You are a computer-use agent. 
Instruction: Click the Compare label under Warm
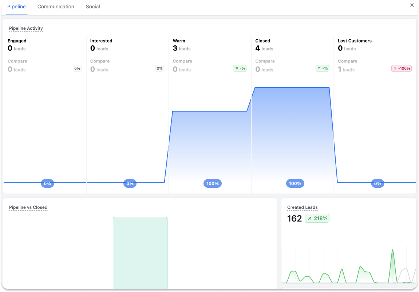182,61
